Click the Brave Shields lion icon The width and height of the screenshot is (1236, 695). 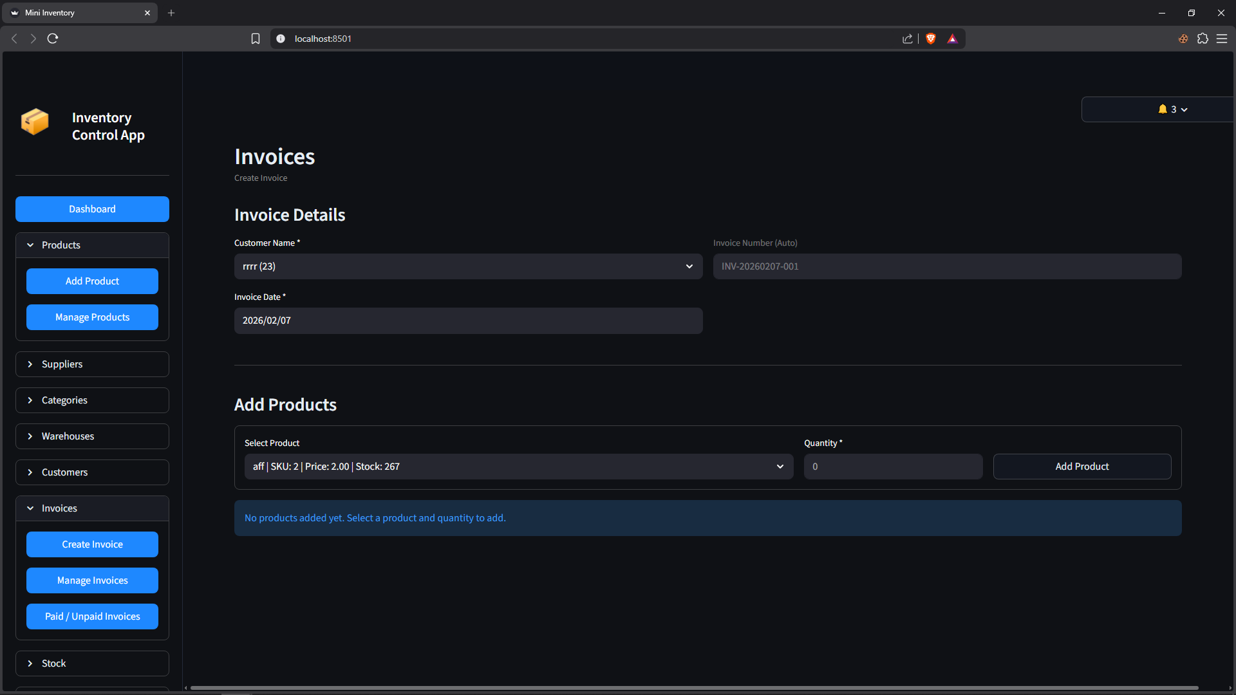click(931, 39)
